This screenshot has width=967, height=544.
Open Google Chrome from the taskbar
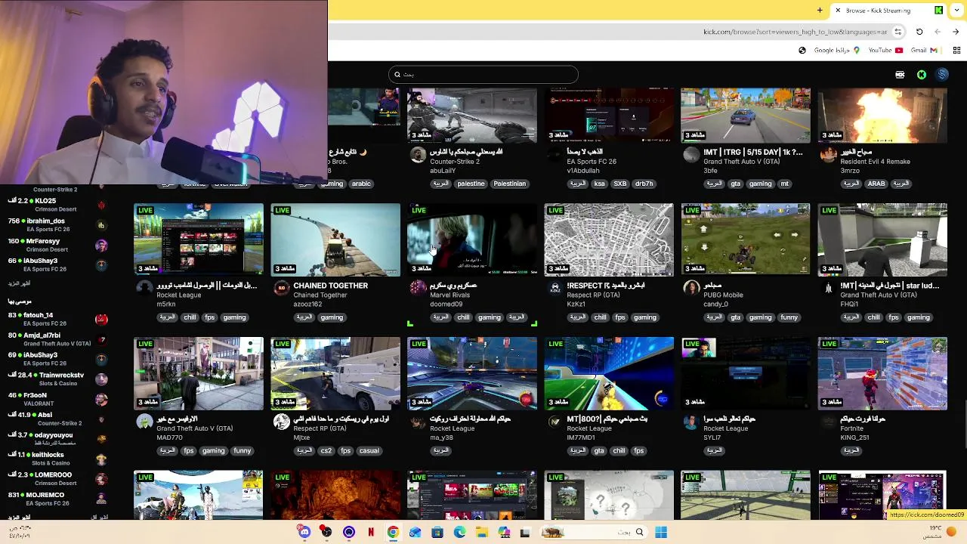click(x=393, y=533)
